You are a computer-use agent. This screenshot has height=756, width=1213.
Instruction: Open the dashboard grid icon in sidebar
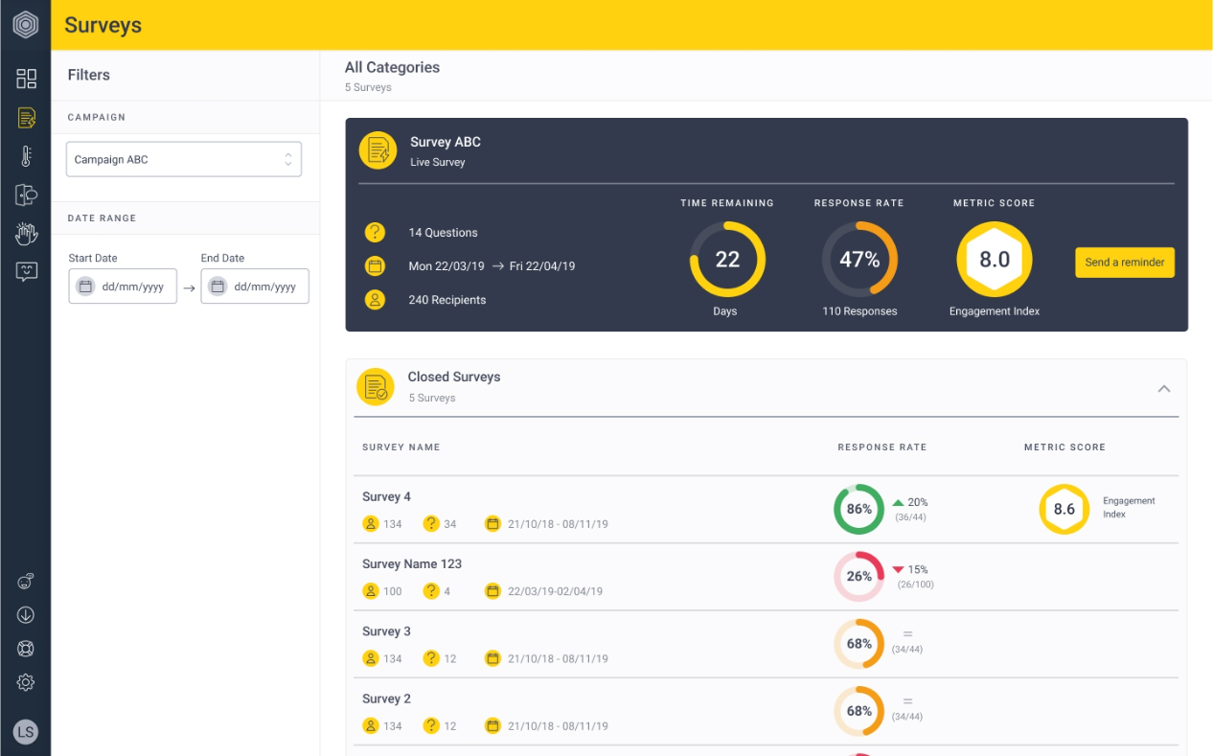pyautogui.click(x=26, y=79)
